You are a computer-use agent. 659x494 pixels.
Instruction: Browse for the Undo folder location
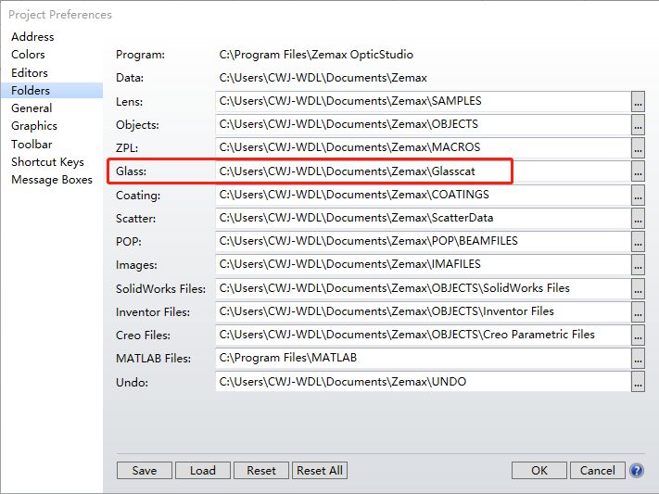[x=638, y=382]
